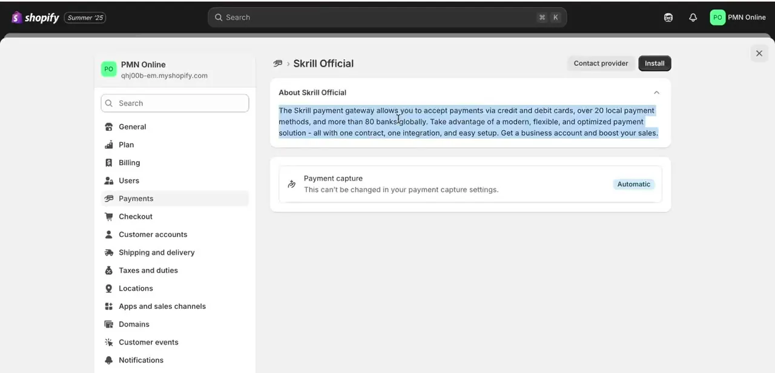775x373 pixels.
Task: Focus the top Search bar
Action: pyautogui.click(x=387, y=18)
